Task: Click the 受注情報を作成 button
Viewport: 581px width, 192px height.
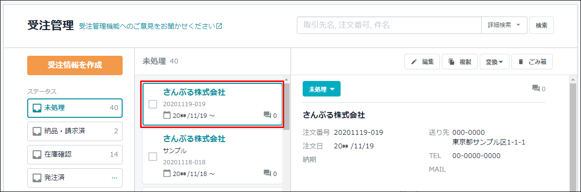Action: 75,65
